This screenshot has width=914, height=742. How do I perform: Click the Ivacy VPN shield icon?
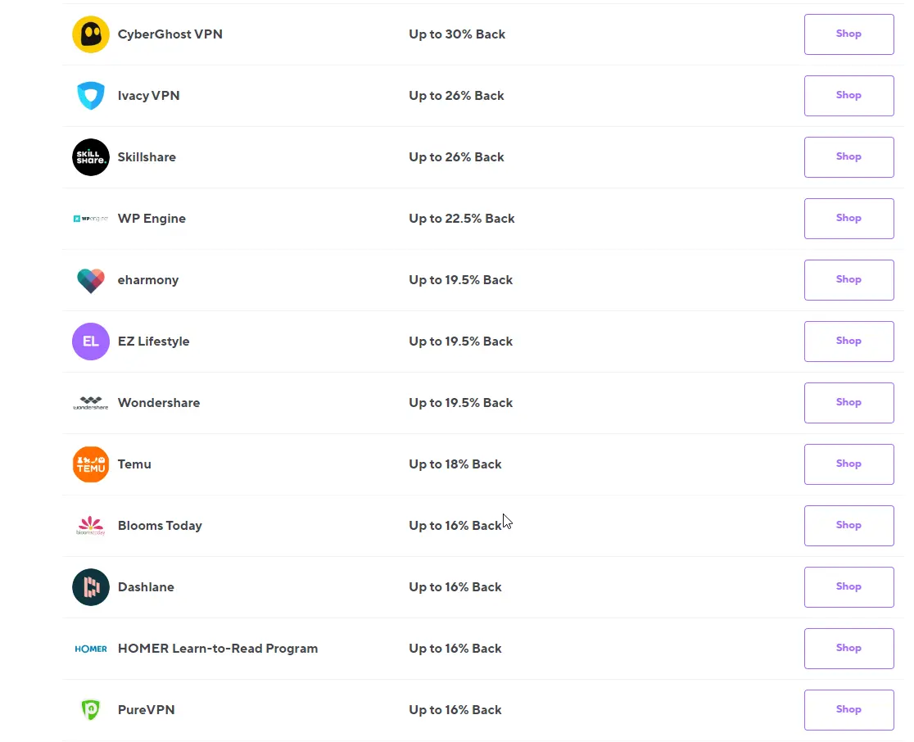point(90,96)
